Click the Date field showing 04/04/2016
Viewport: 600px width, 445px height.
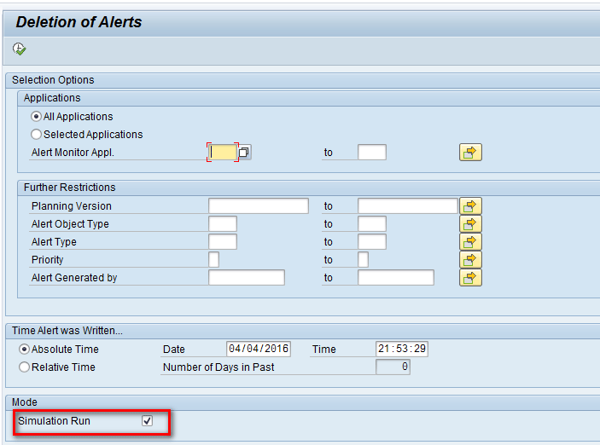[x=259, y=349]
